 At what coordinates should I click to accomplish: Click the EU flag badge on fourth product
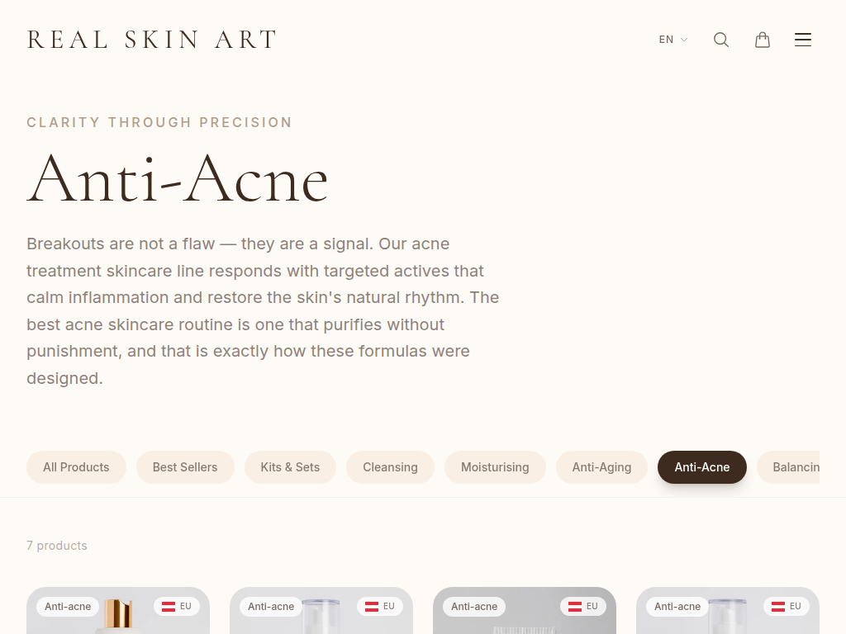(787, 607)
